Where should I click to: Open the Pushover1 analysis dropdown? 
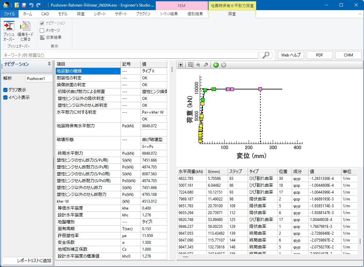pos(39,79)
